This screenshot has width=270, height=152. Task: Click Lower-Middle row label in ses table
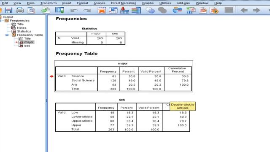(82, 117)
